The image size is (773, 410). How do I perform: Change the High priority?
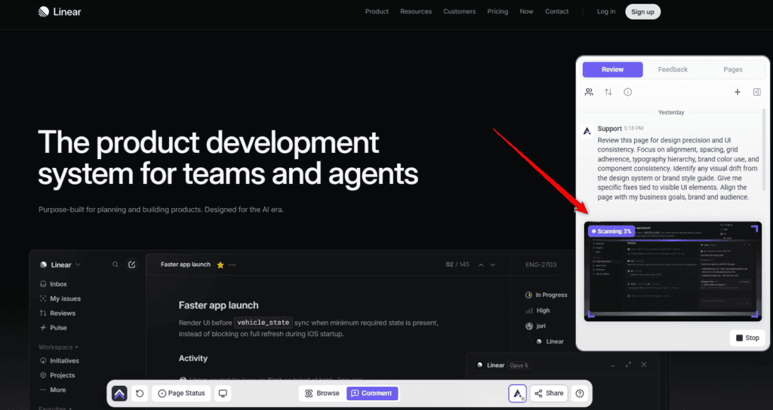click(x=537, y=311)
